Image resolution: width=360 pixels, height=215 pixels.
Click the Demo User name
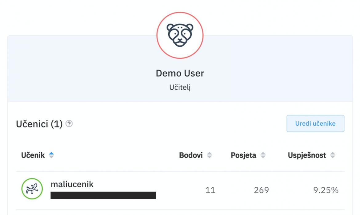tap(180, 73)
